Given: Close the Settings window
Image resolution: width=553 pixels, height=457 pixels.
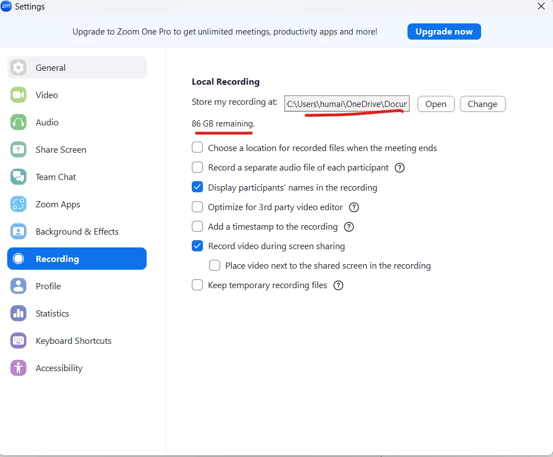Looking at the screenshot, I should 541,6.
